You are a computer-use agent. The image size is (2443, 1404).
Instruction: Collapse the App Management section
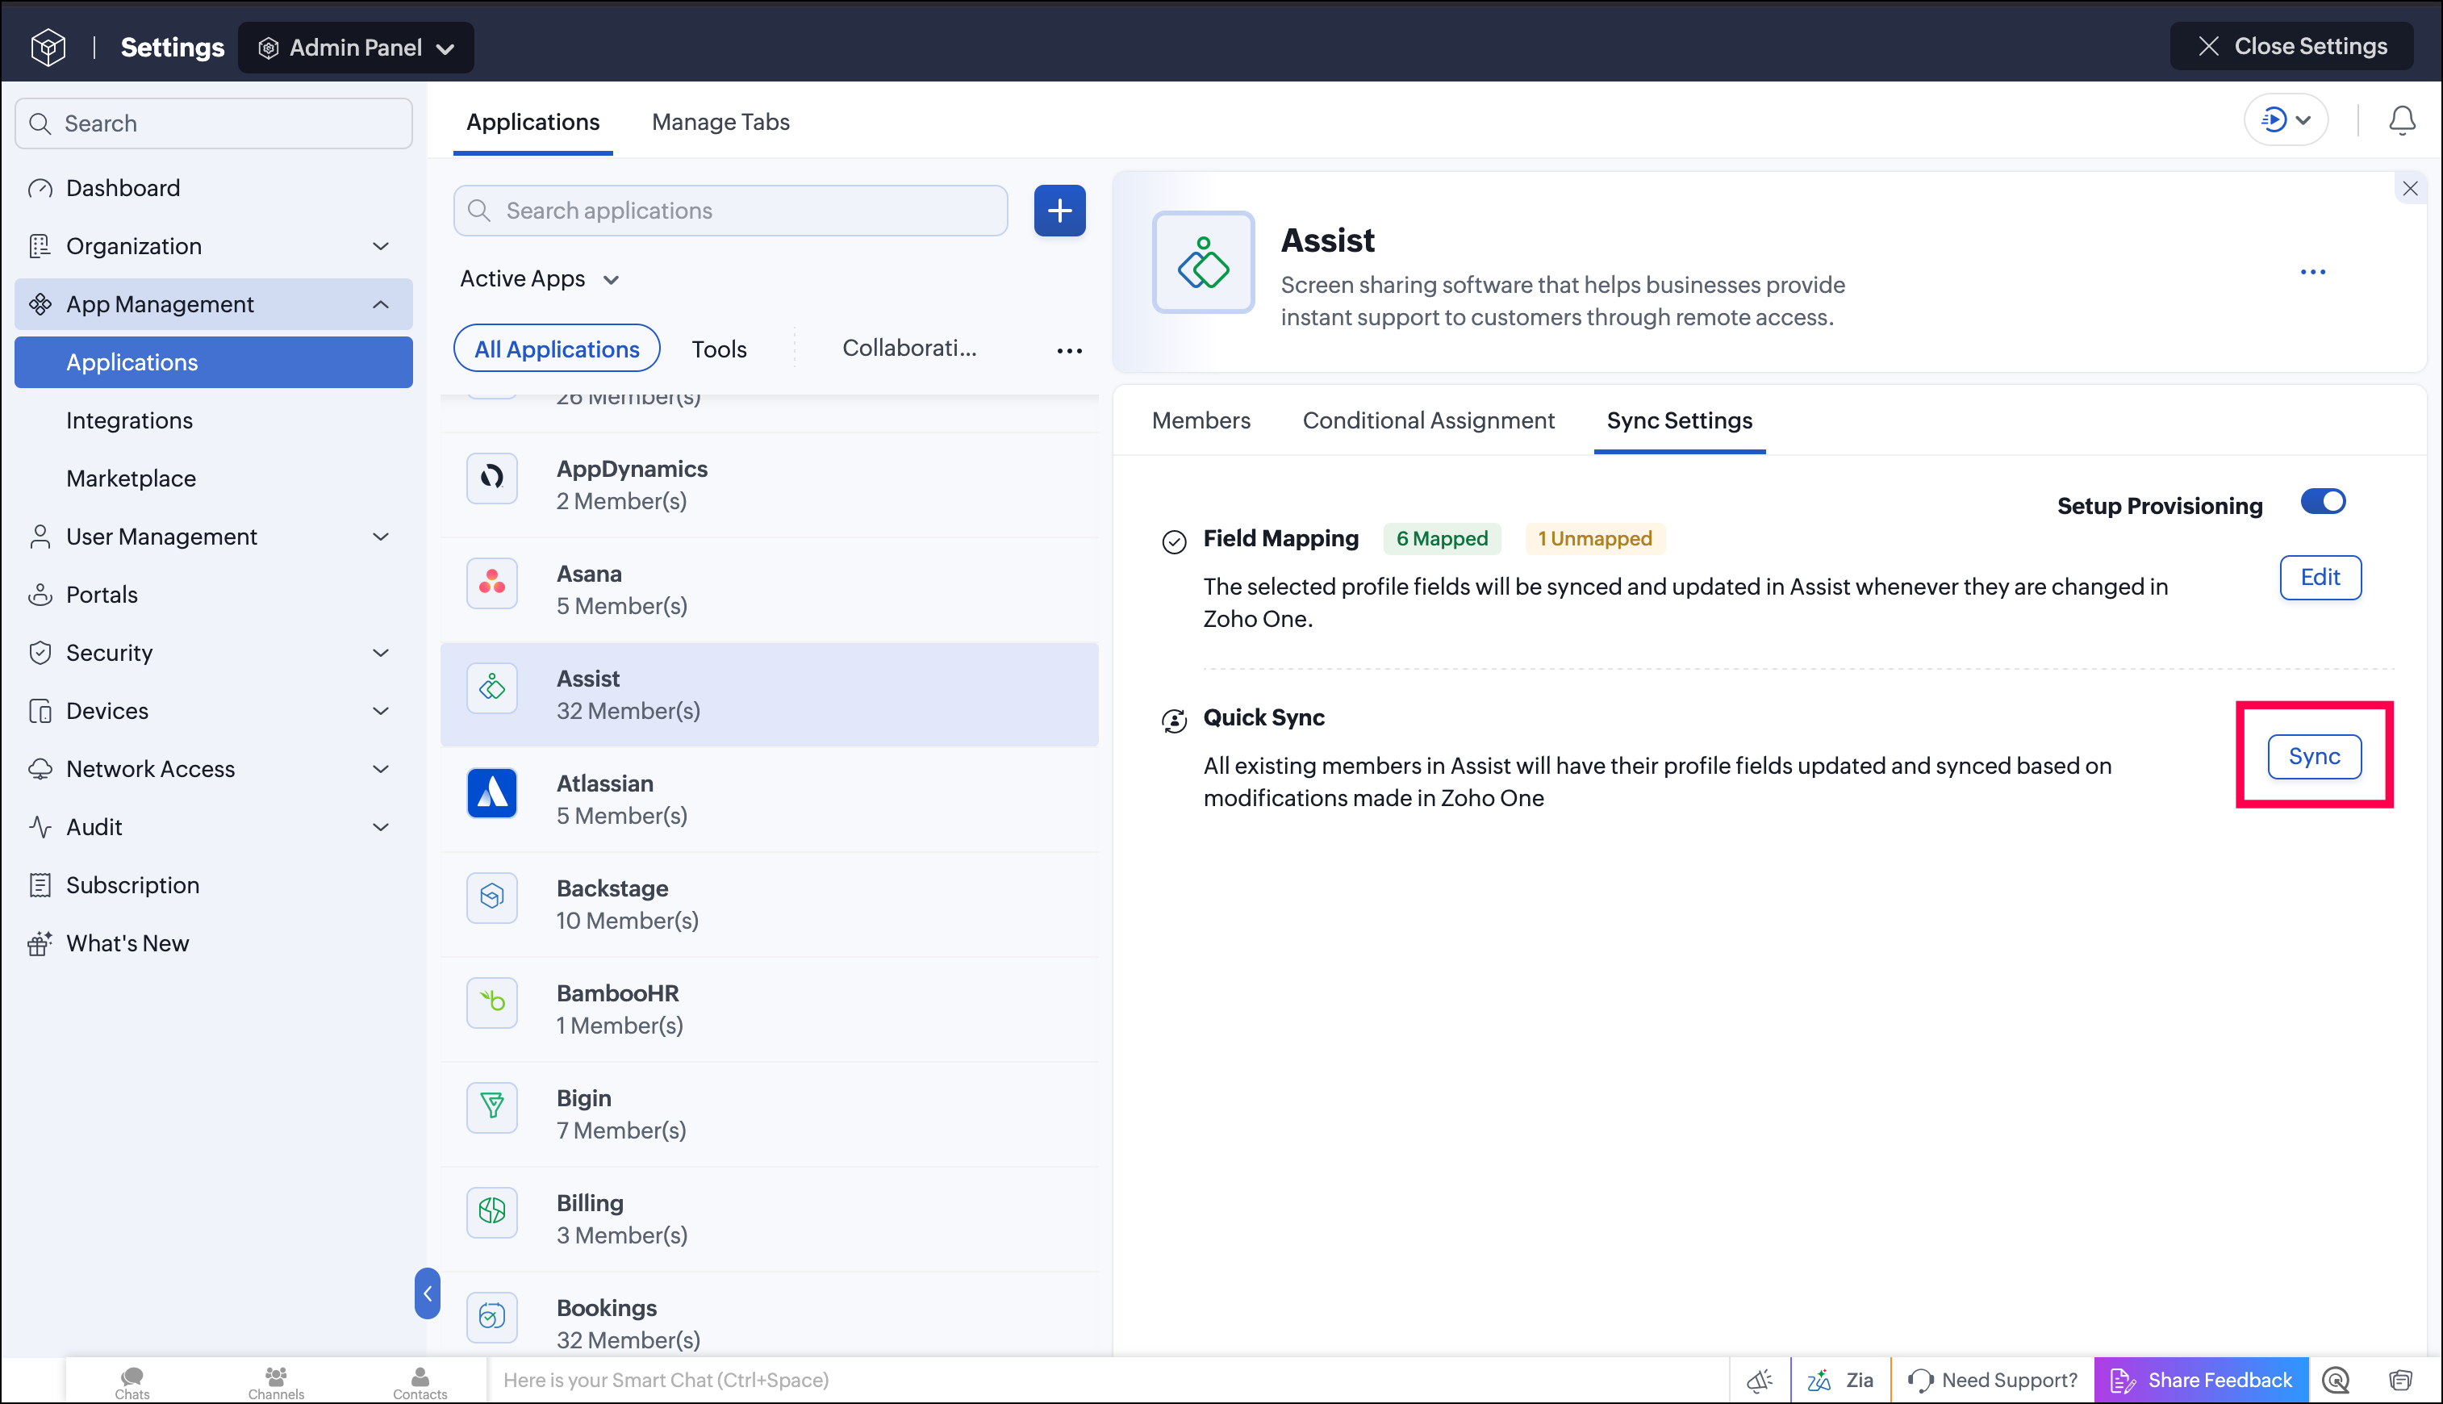tap(214, 305)
